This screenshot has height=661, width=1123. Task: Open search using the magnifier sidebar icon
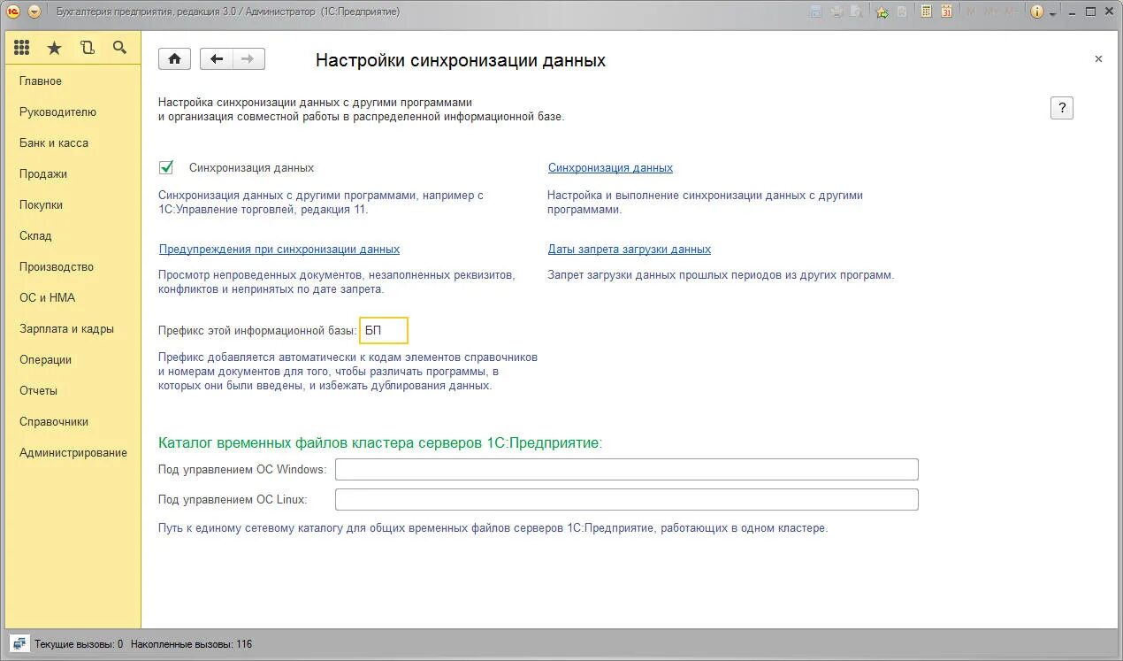click(x=120, y=47)
